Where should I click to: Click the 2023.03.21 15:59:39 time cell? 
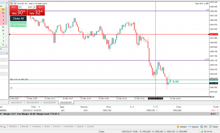[32, 110]
